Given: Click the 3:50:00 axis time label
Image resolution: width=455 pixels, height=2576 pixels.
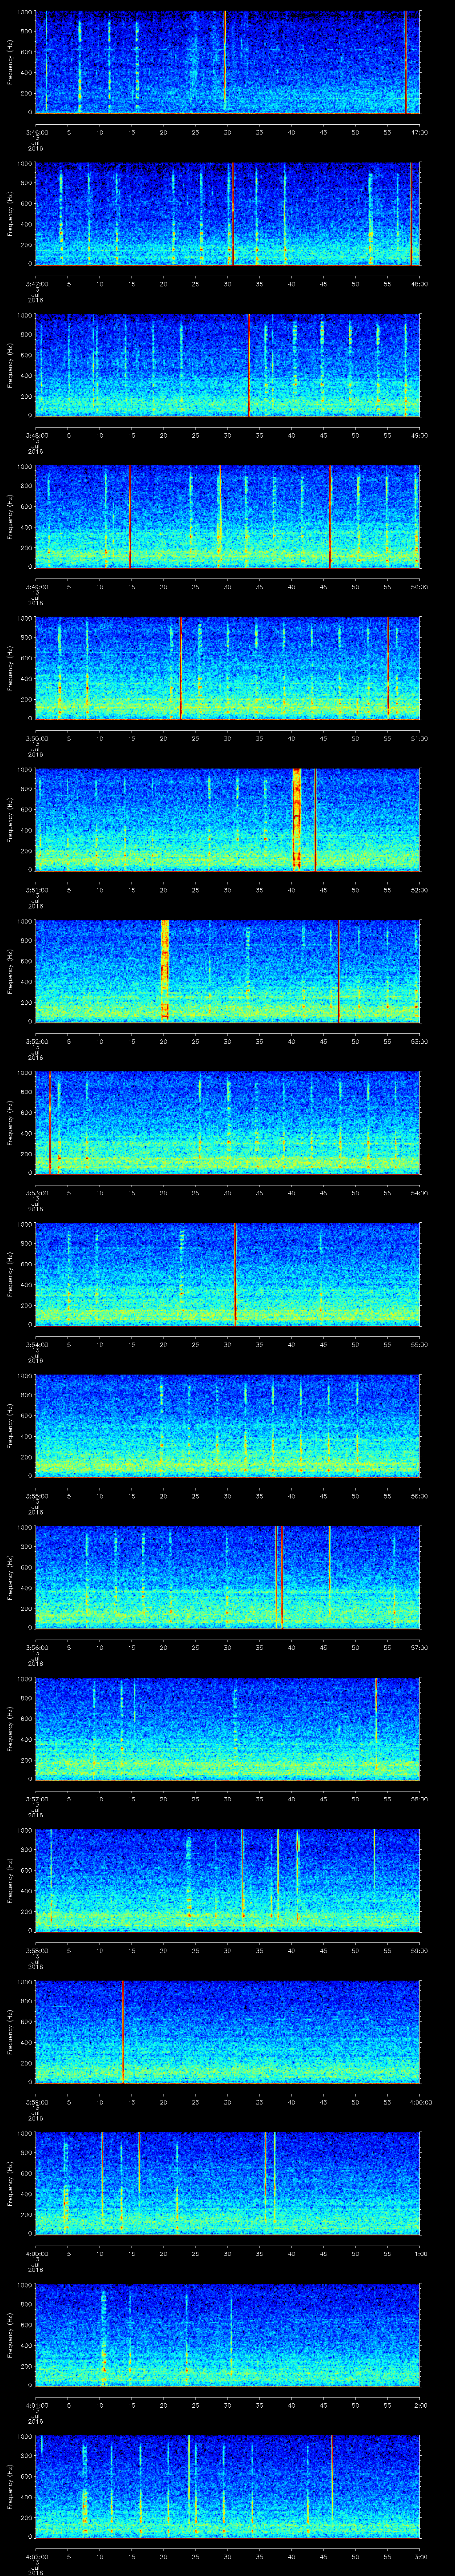Looking at the screenshot, I should 36,738.
